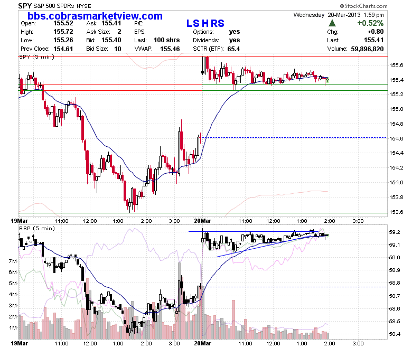Click the 155.6 price axis label
Screen dimensions: 412x348
(x=396, y=65)
